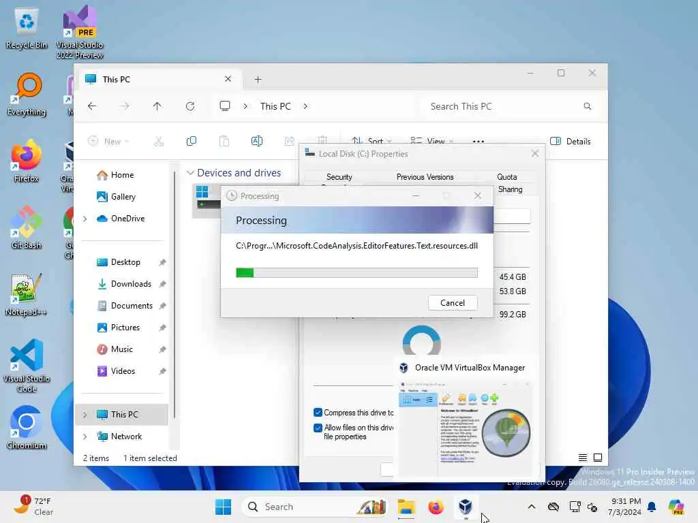Image resolution: width=698 pixels, height=523 pixels.
Task: Click the Windows Start button
Action: [x=223, y=507]
